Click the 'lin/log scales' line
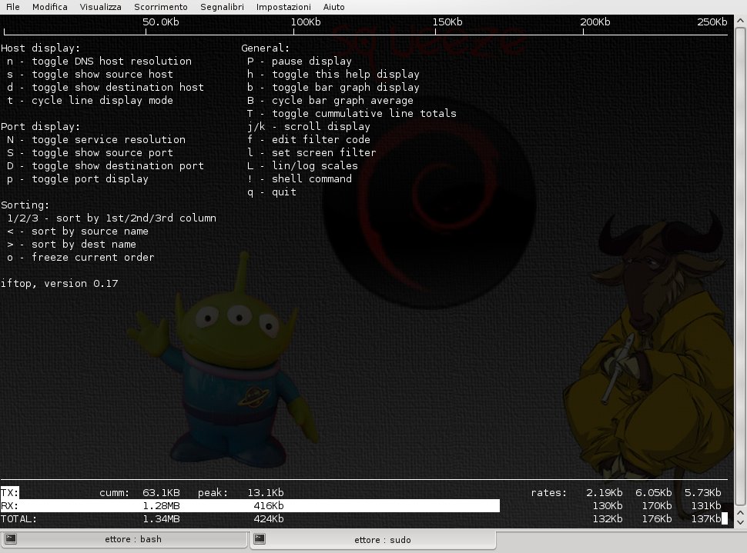747x553 pixels. [x=303, y=165]
